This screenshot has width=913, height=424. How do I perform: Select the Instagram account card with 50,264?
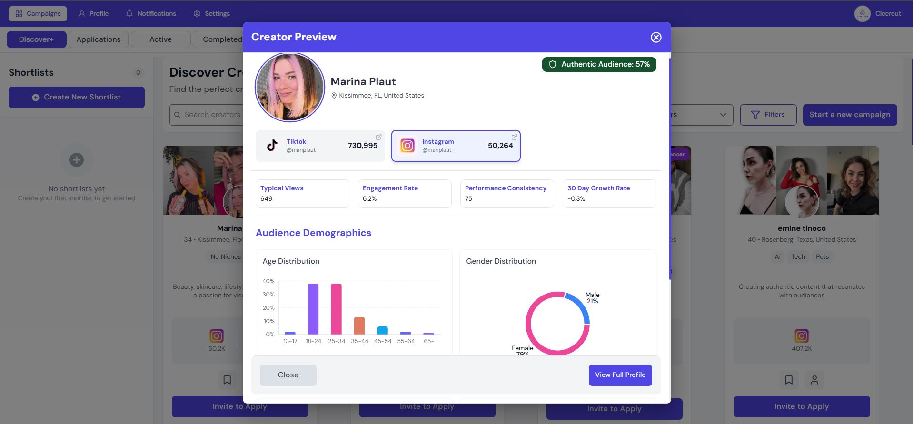[x=456, y=146]
